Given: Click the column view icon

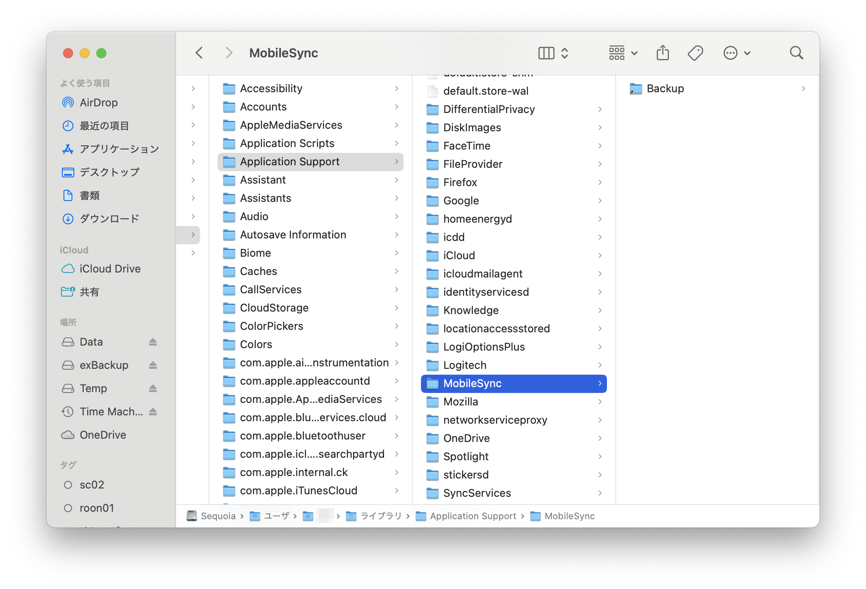Looking at the screenshot, I should point(546,53).
